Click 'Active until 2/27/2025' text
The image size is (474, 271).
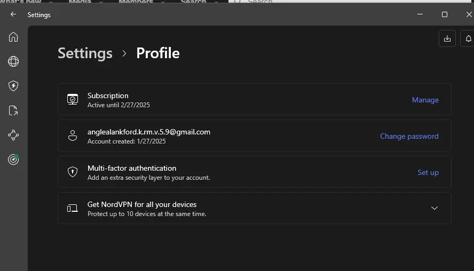point(118,105)
